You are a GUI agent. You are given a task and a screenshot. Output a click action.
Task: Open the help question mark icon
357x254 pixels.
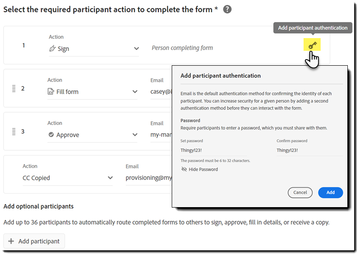[227, 9]
